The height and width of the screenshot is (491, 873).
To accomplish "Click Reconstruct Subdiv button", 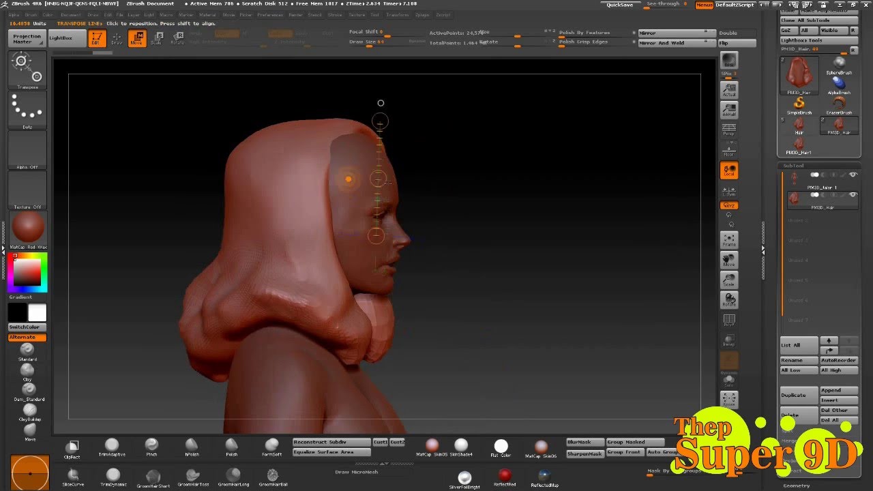I will tap(331, 442).
